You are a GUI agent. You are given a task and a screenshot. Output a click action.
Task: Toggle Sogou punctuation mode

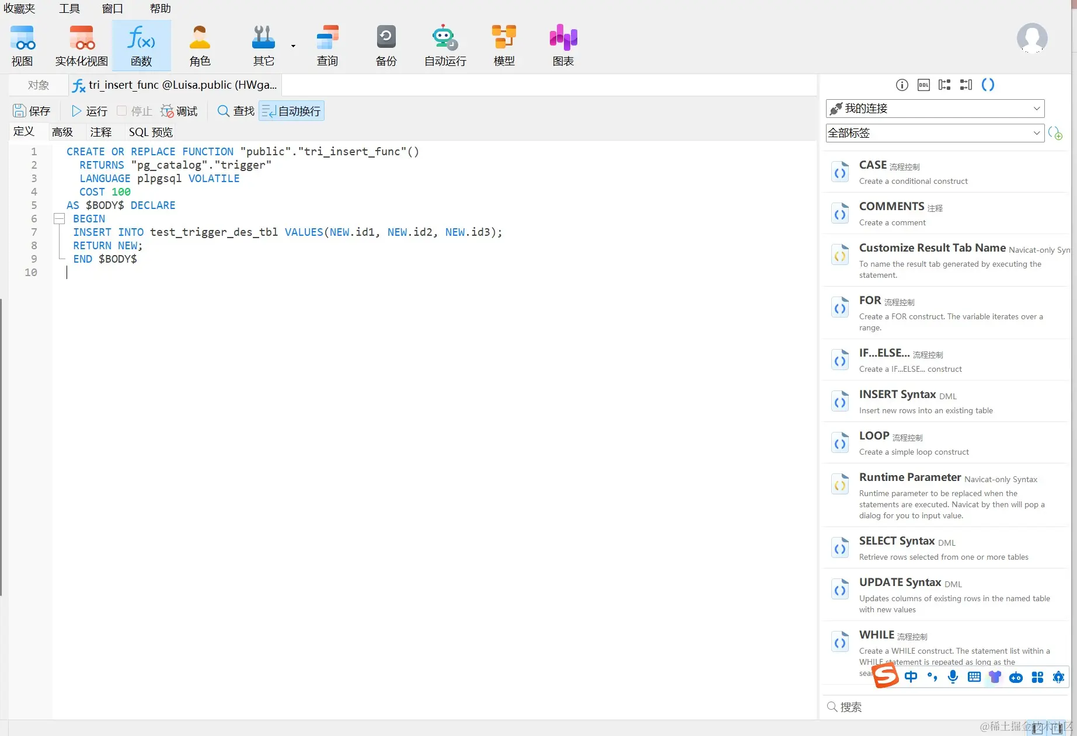pyautogui.click(x=932, y=677)
